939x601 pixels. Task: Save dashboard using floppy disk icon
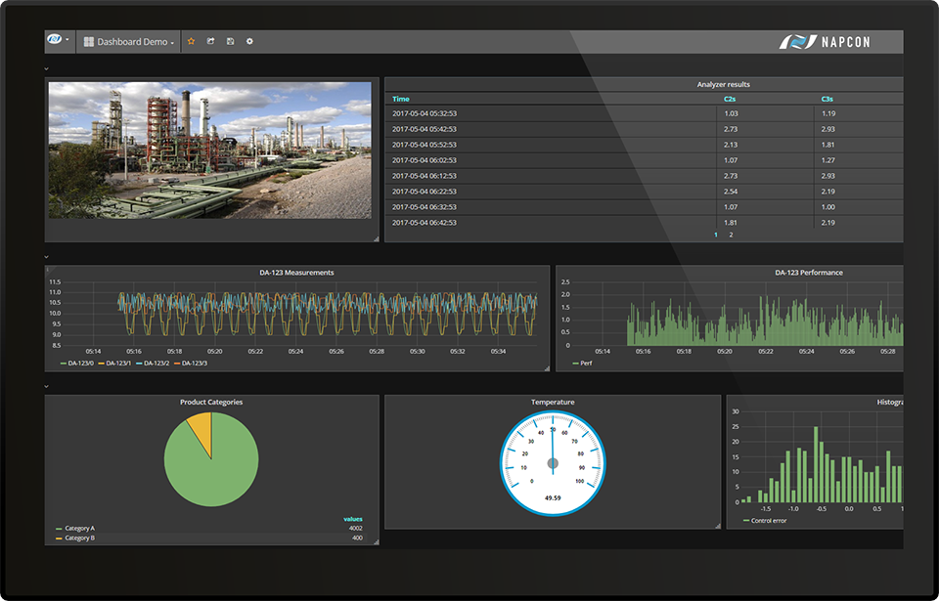[230, 42]
